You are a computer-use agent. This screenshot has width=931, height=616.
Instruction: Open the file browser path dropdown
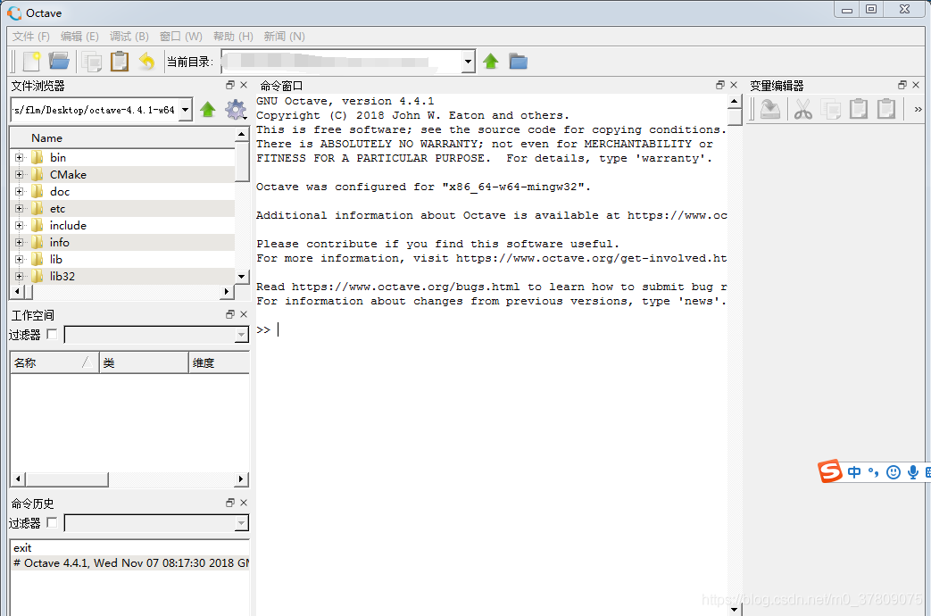[186, 109]
